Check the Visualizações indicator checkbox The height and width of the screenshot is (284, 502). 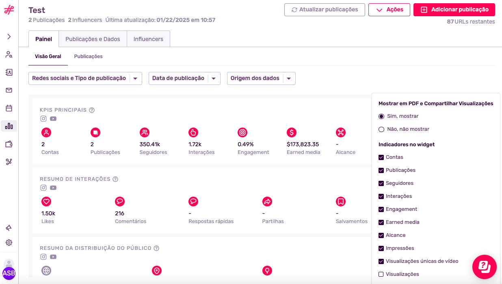pos(381,274)
